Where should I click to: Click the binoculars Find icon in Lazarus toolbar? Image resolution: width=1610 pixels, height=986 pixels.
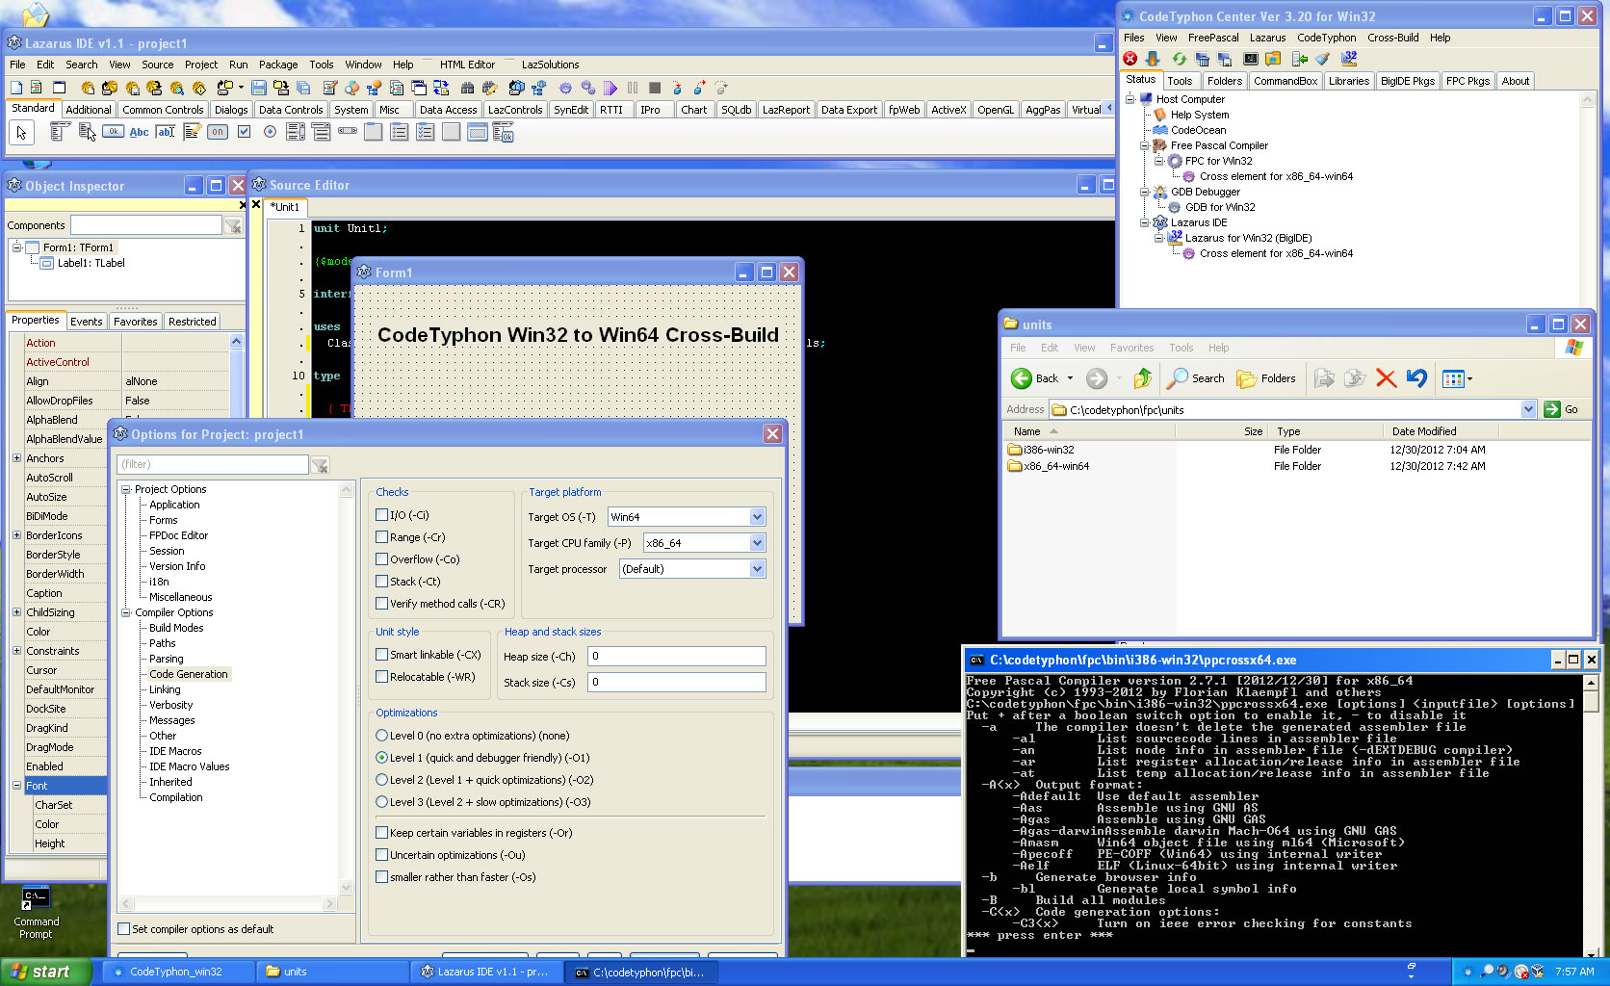click(467, 88)
